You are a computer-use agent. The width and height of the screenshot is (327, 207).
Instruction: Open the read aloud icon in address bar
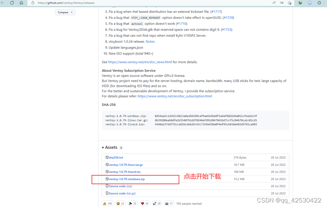274,3
